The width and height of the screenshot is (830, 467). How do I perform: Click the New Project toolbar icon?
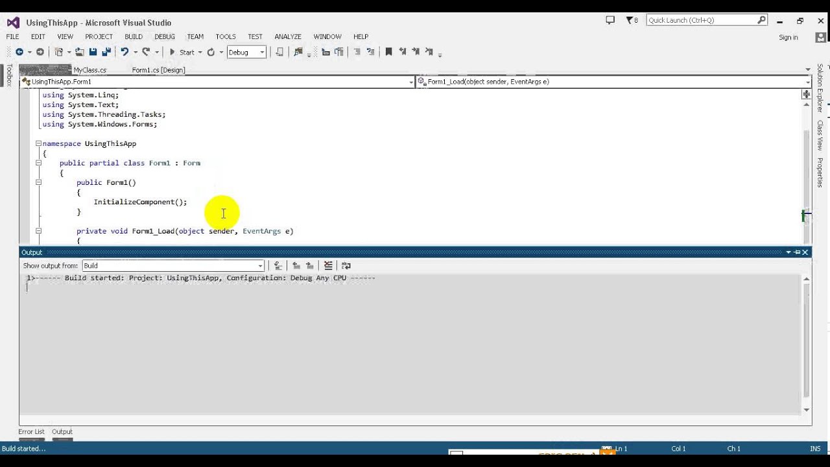[x=59, y=52]
